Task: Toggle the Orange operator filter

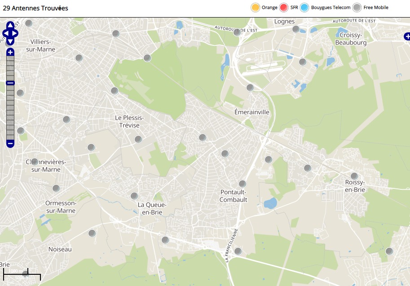Action: [x=256, y=8]
